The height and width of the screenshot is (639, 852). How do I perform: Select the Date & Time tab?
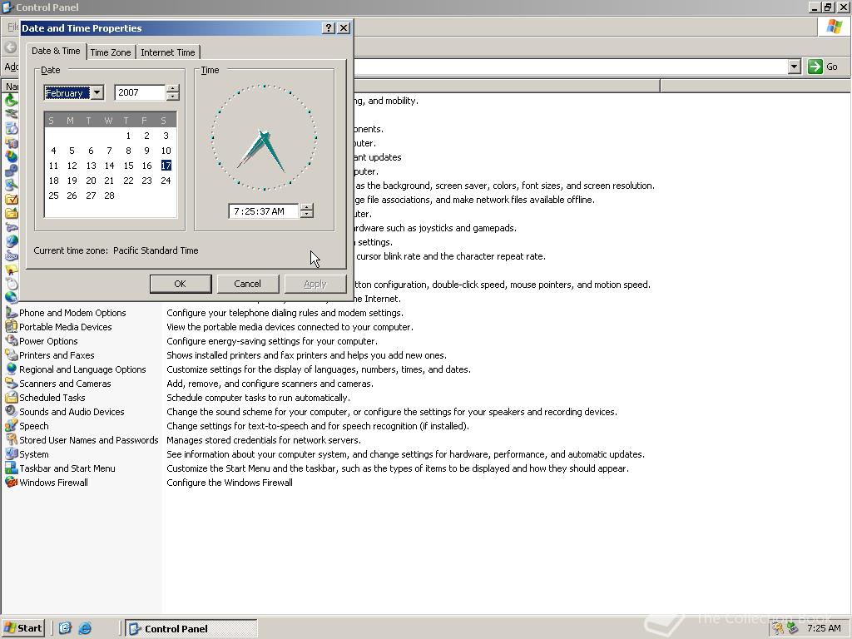[x=56, y=51]
